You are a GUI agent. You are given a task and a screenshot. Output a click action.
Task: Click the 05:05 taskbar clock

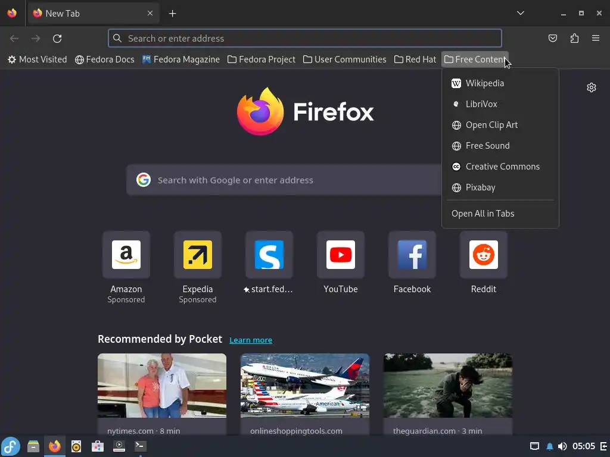coord(584,446)
